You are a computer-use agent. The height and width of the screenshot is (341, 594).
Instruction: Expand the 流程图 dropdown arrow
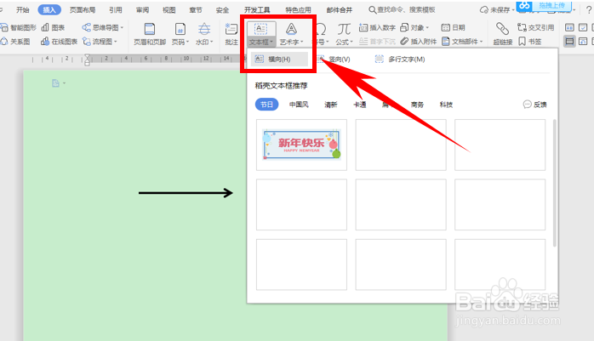(116, 42)
